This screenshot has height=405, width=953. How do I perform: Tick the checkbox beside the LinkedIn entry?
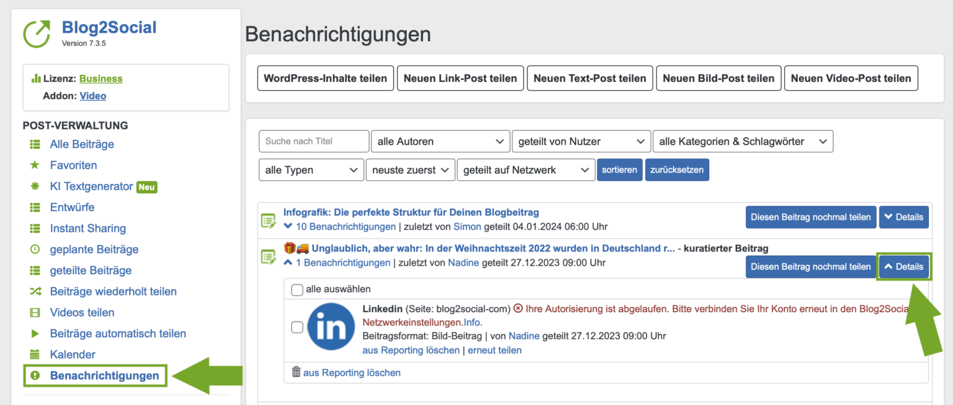(297, 327)
